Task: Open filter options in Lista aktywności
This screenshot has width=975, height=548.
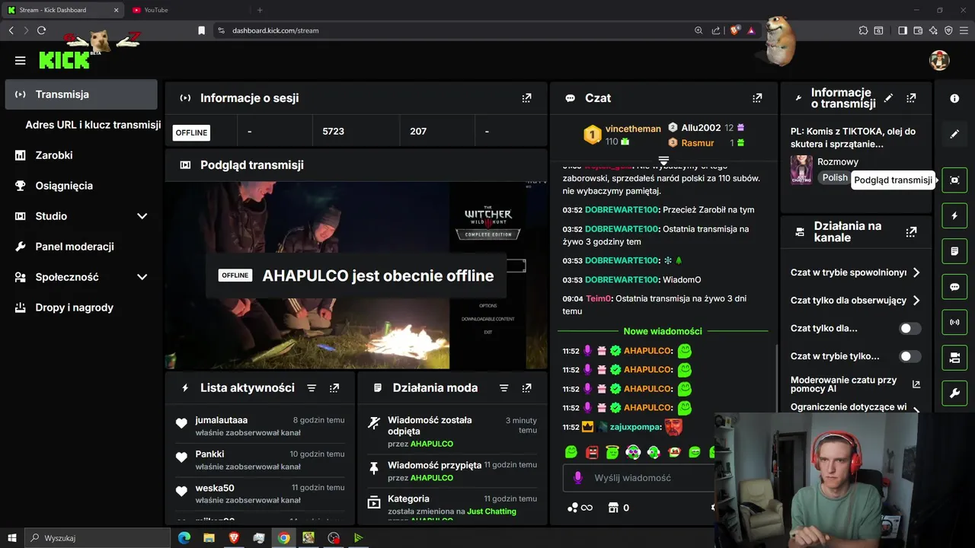Action: 312,388
